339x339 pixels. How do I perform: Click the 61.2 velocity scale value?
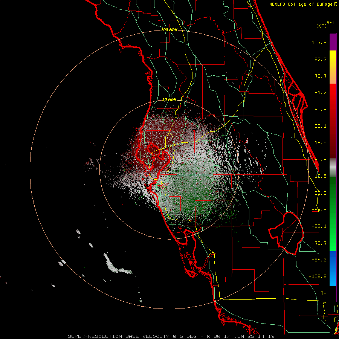321,93
